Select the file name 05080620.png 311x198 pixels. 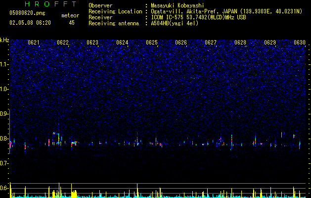coord(27,13)
